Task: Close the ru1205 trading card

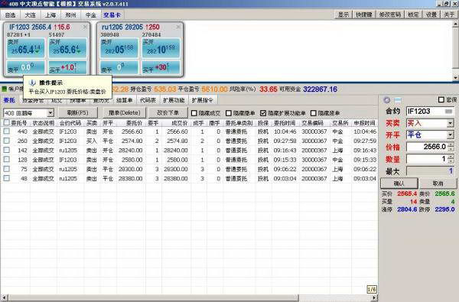Action: click(x=178, y=27)
